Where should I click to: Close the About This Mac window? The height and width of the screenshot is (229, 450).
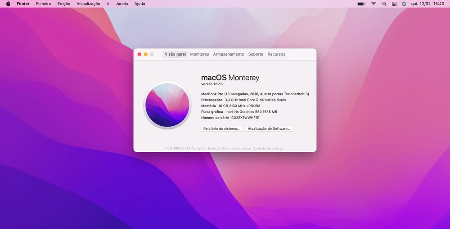pos(139,54)
